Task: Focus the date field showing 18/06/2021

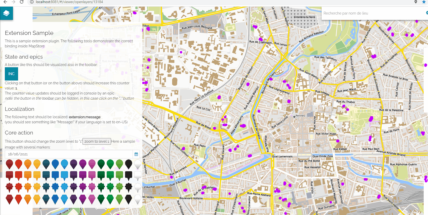Action: click(x=69, y=154)
